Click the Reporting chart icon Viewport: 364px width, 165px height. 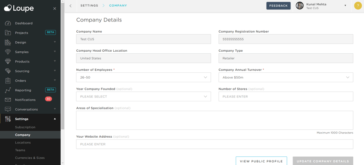(8, 90)
